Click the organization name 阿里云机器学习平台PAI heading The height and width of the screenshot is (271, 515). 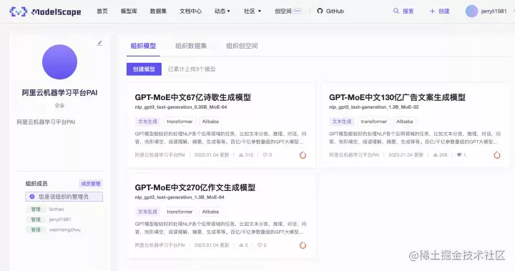pyautogui.click(x=59, y=93)
